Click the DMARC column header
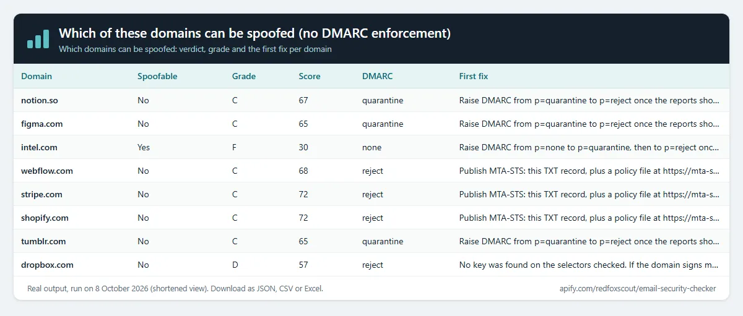 pyautogui.click(x=378, y=77)
